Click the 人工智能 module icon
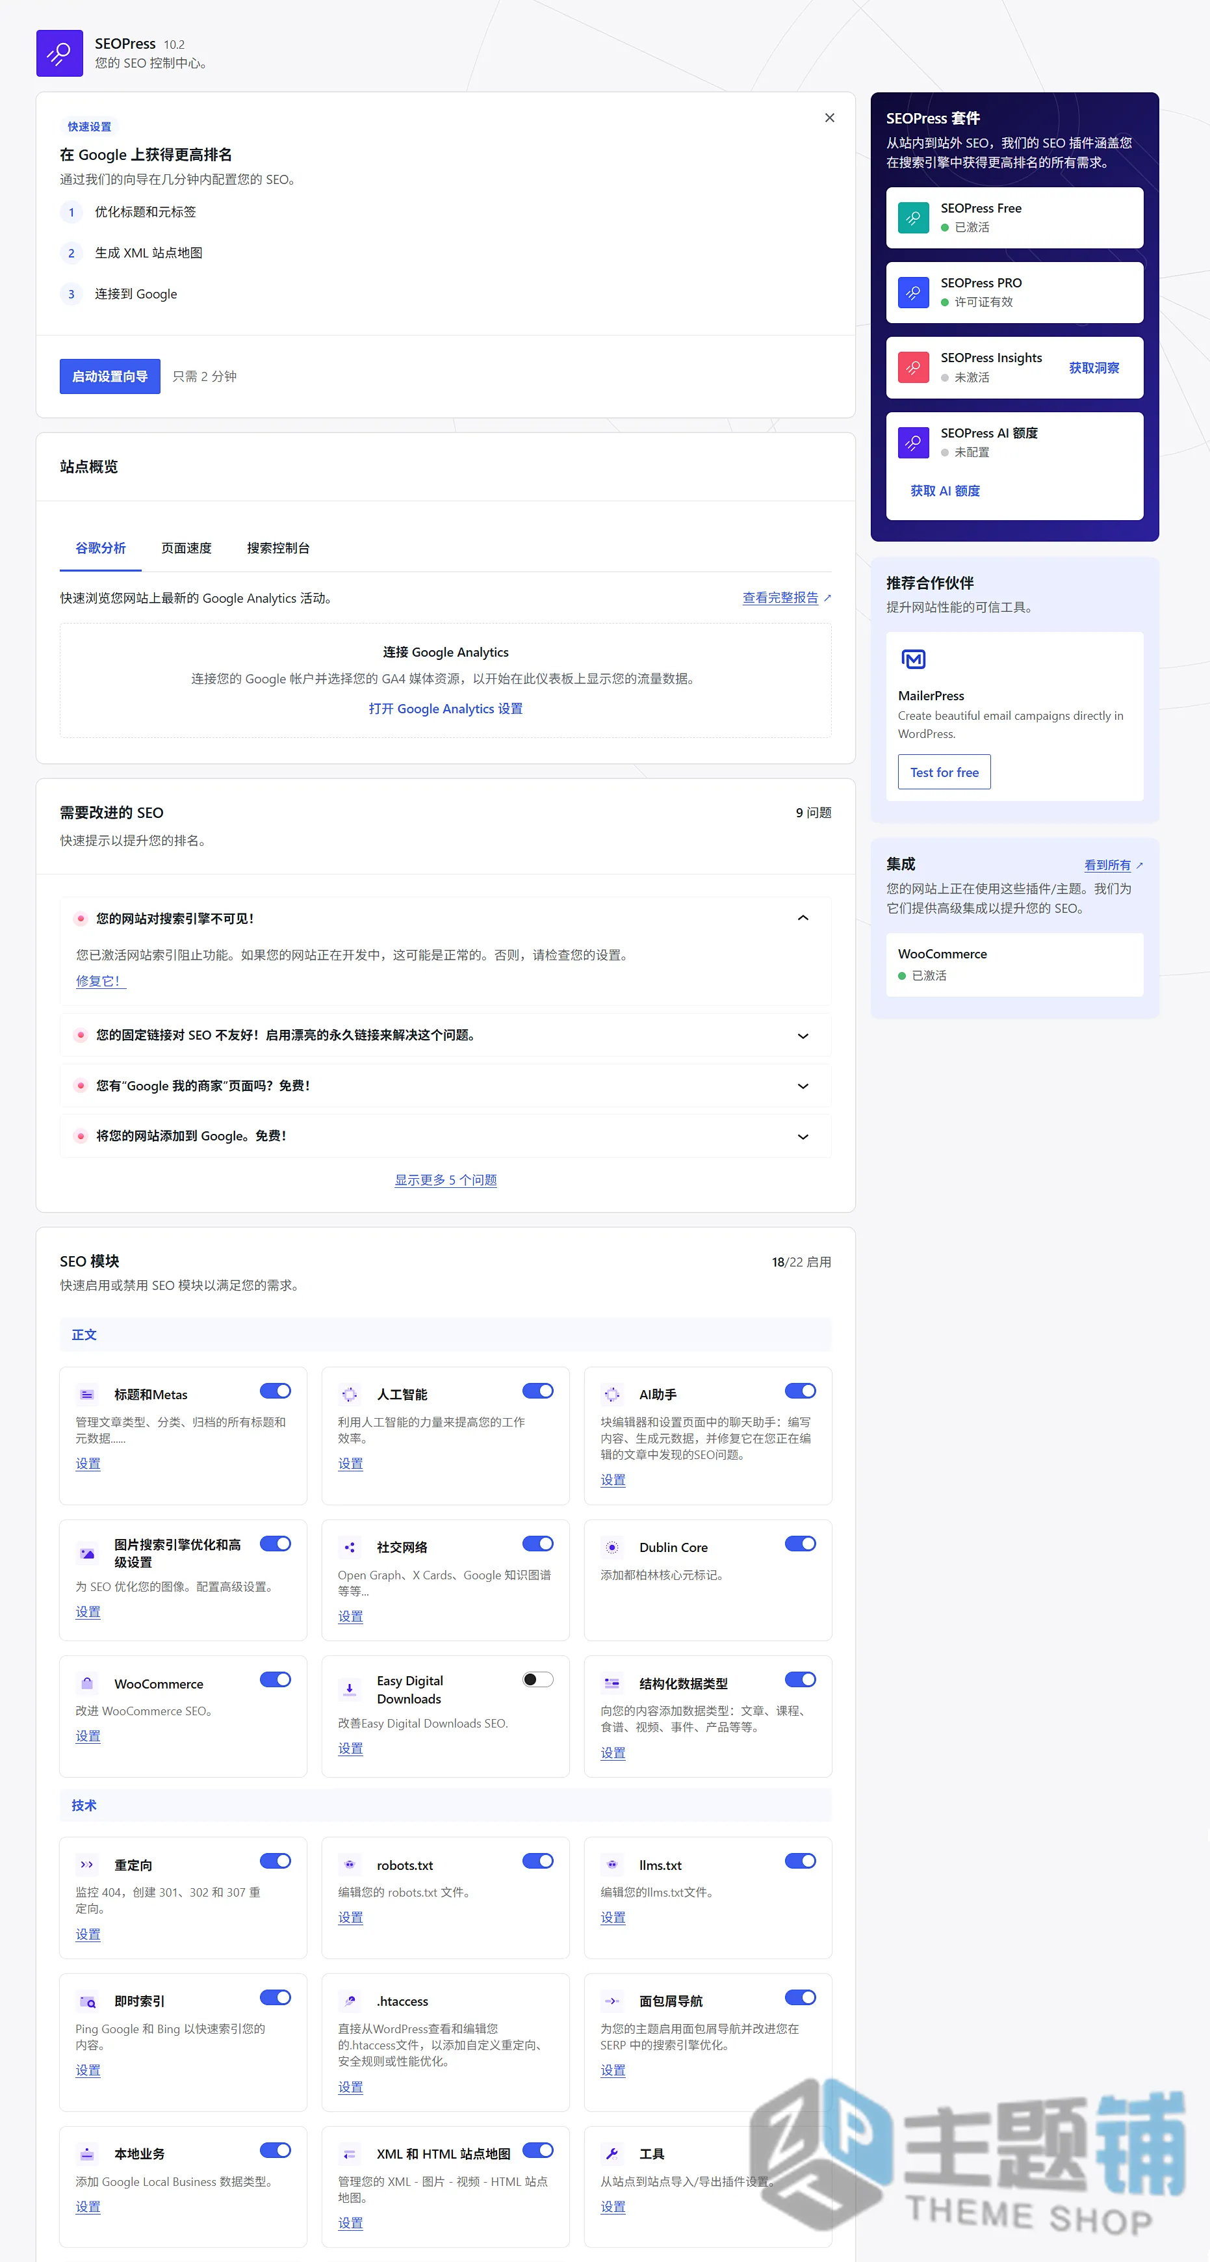1210x2262 pixels. (x=349, y=1395)
